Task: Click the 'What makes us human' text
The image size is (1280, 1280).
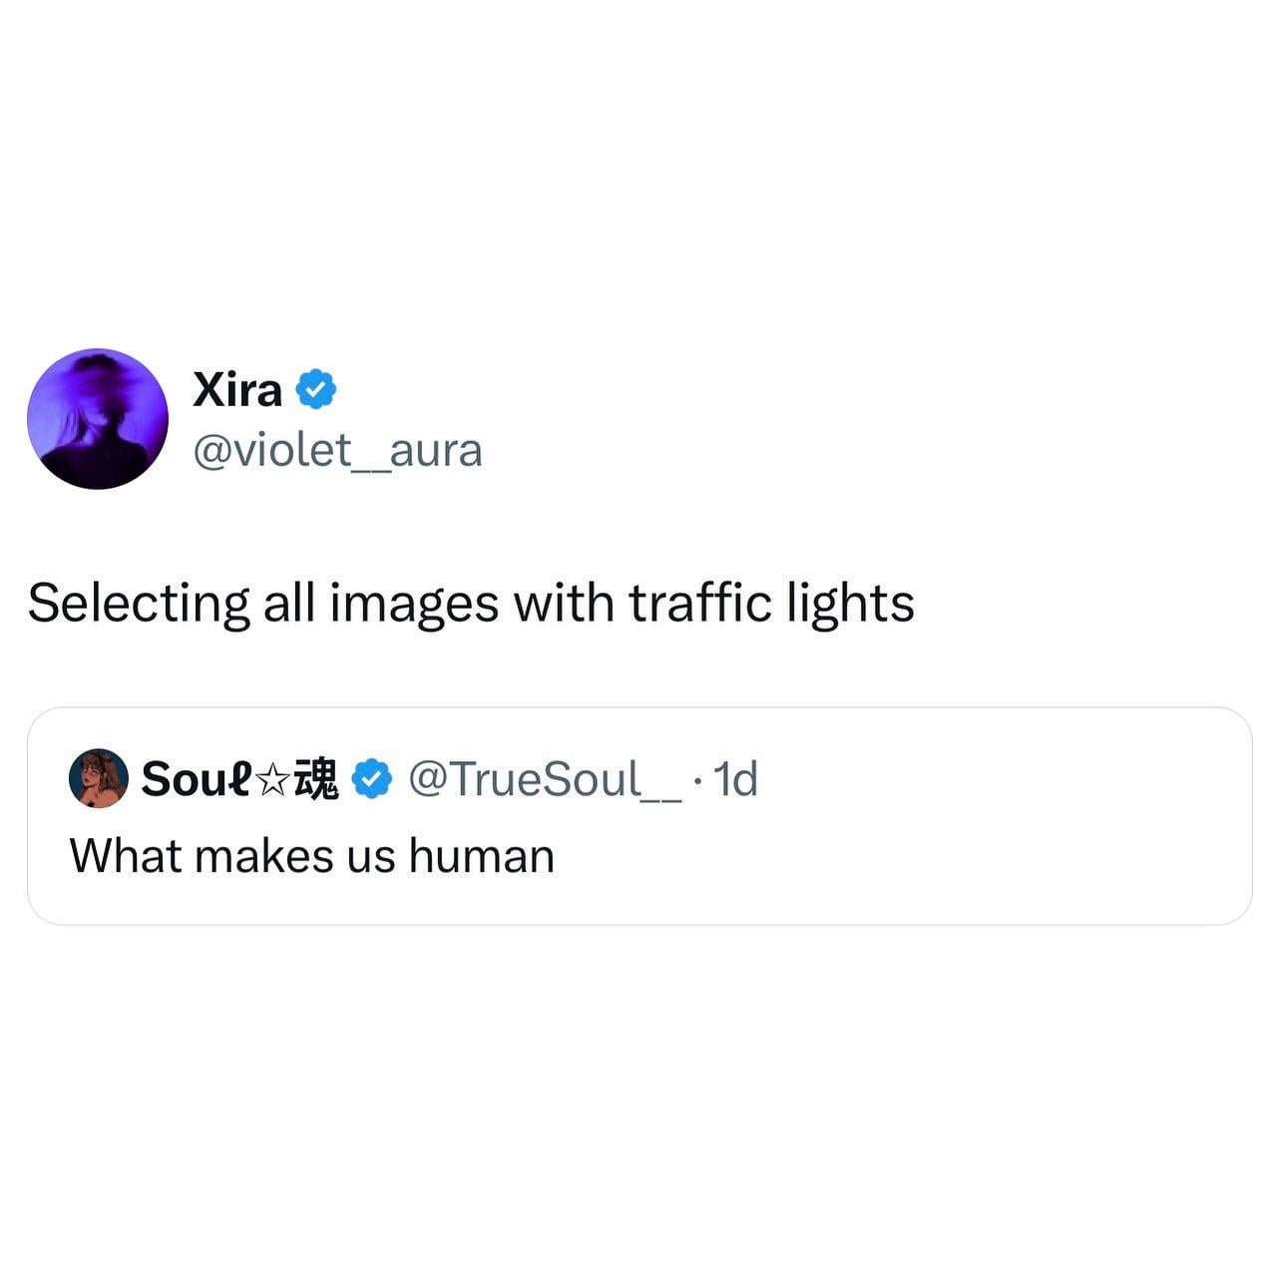Action: click(x=312, y=856)
